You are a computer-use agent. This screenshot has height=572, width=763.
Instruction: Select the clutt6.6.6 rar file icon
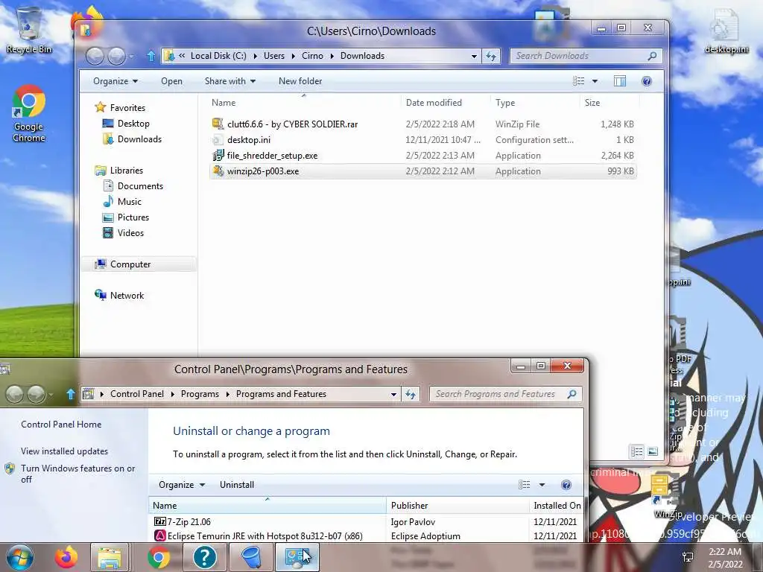(218, 124)
